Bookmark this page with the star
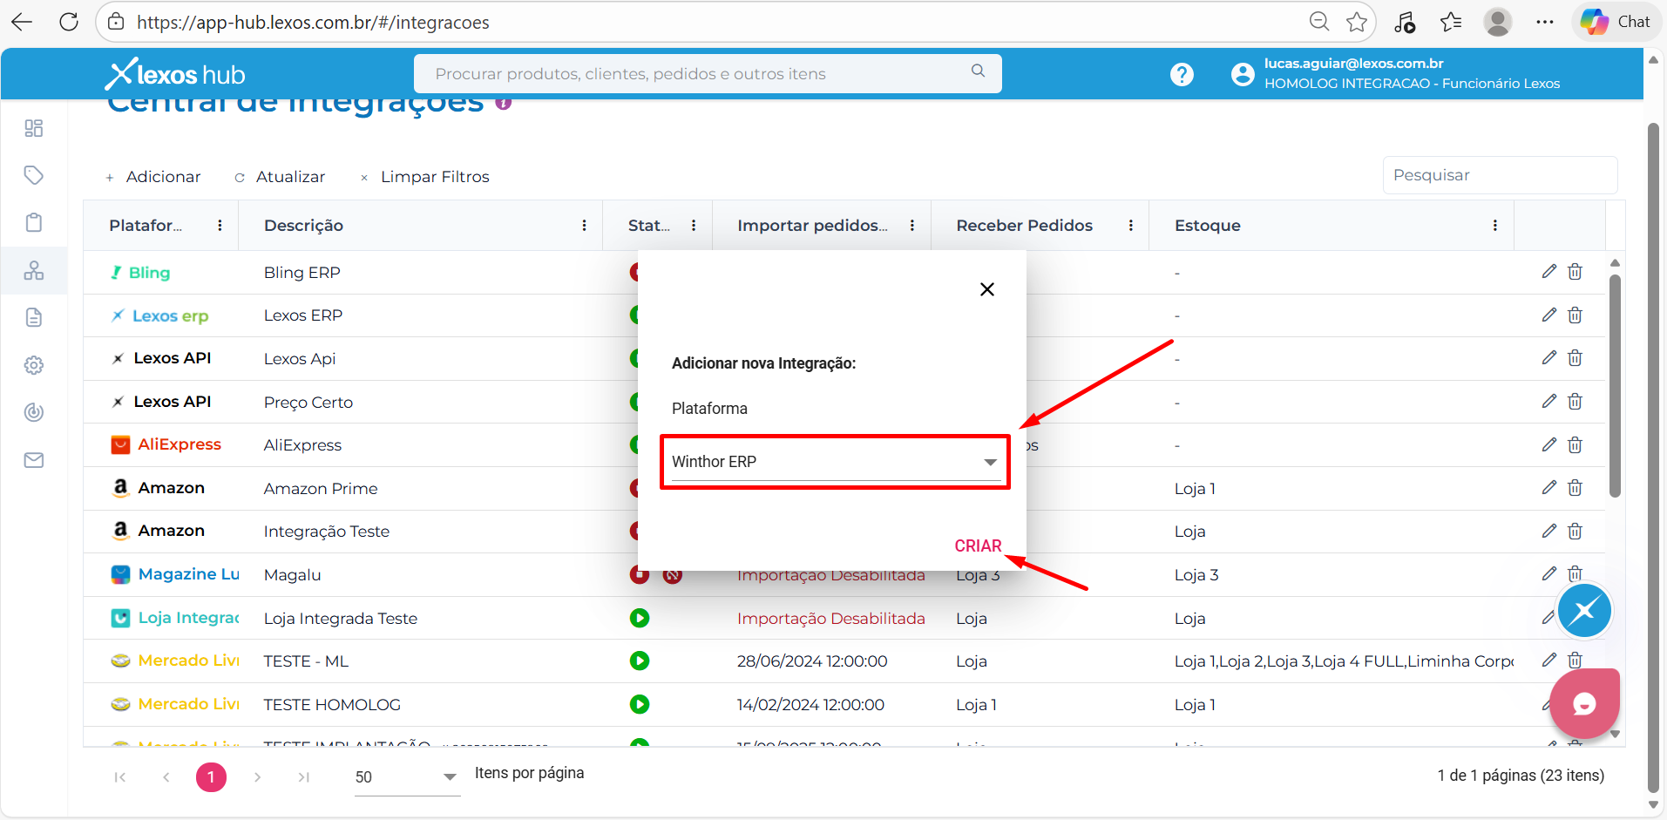The image size is (1667, 820). pos(1357,22)
